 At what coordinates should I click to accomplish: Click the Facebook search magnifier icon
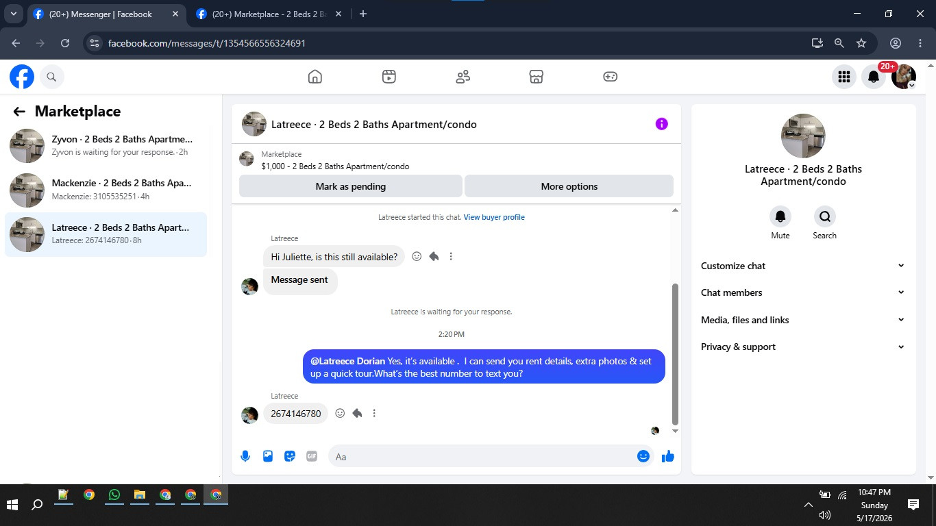coord(51,77)
